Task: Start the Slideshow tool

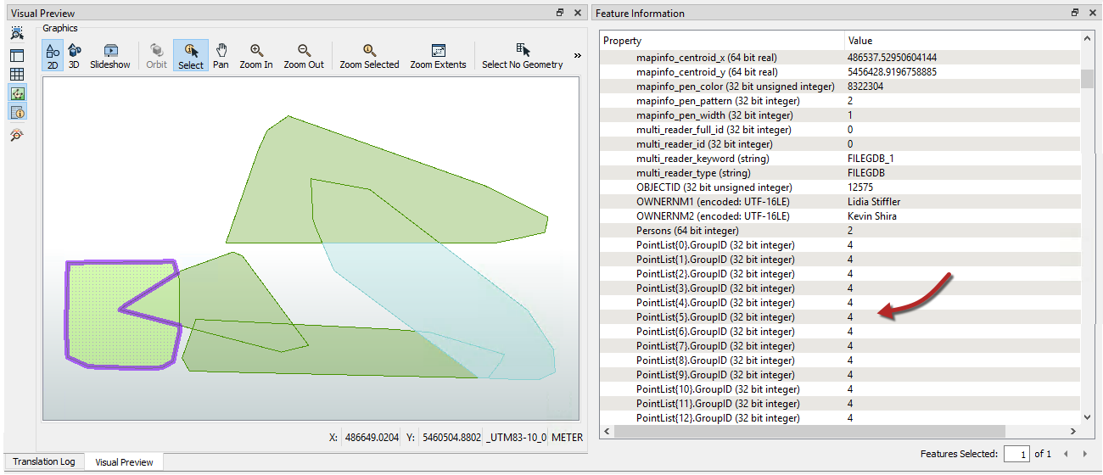Action: tap(110, 56)
